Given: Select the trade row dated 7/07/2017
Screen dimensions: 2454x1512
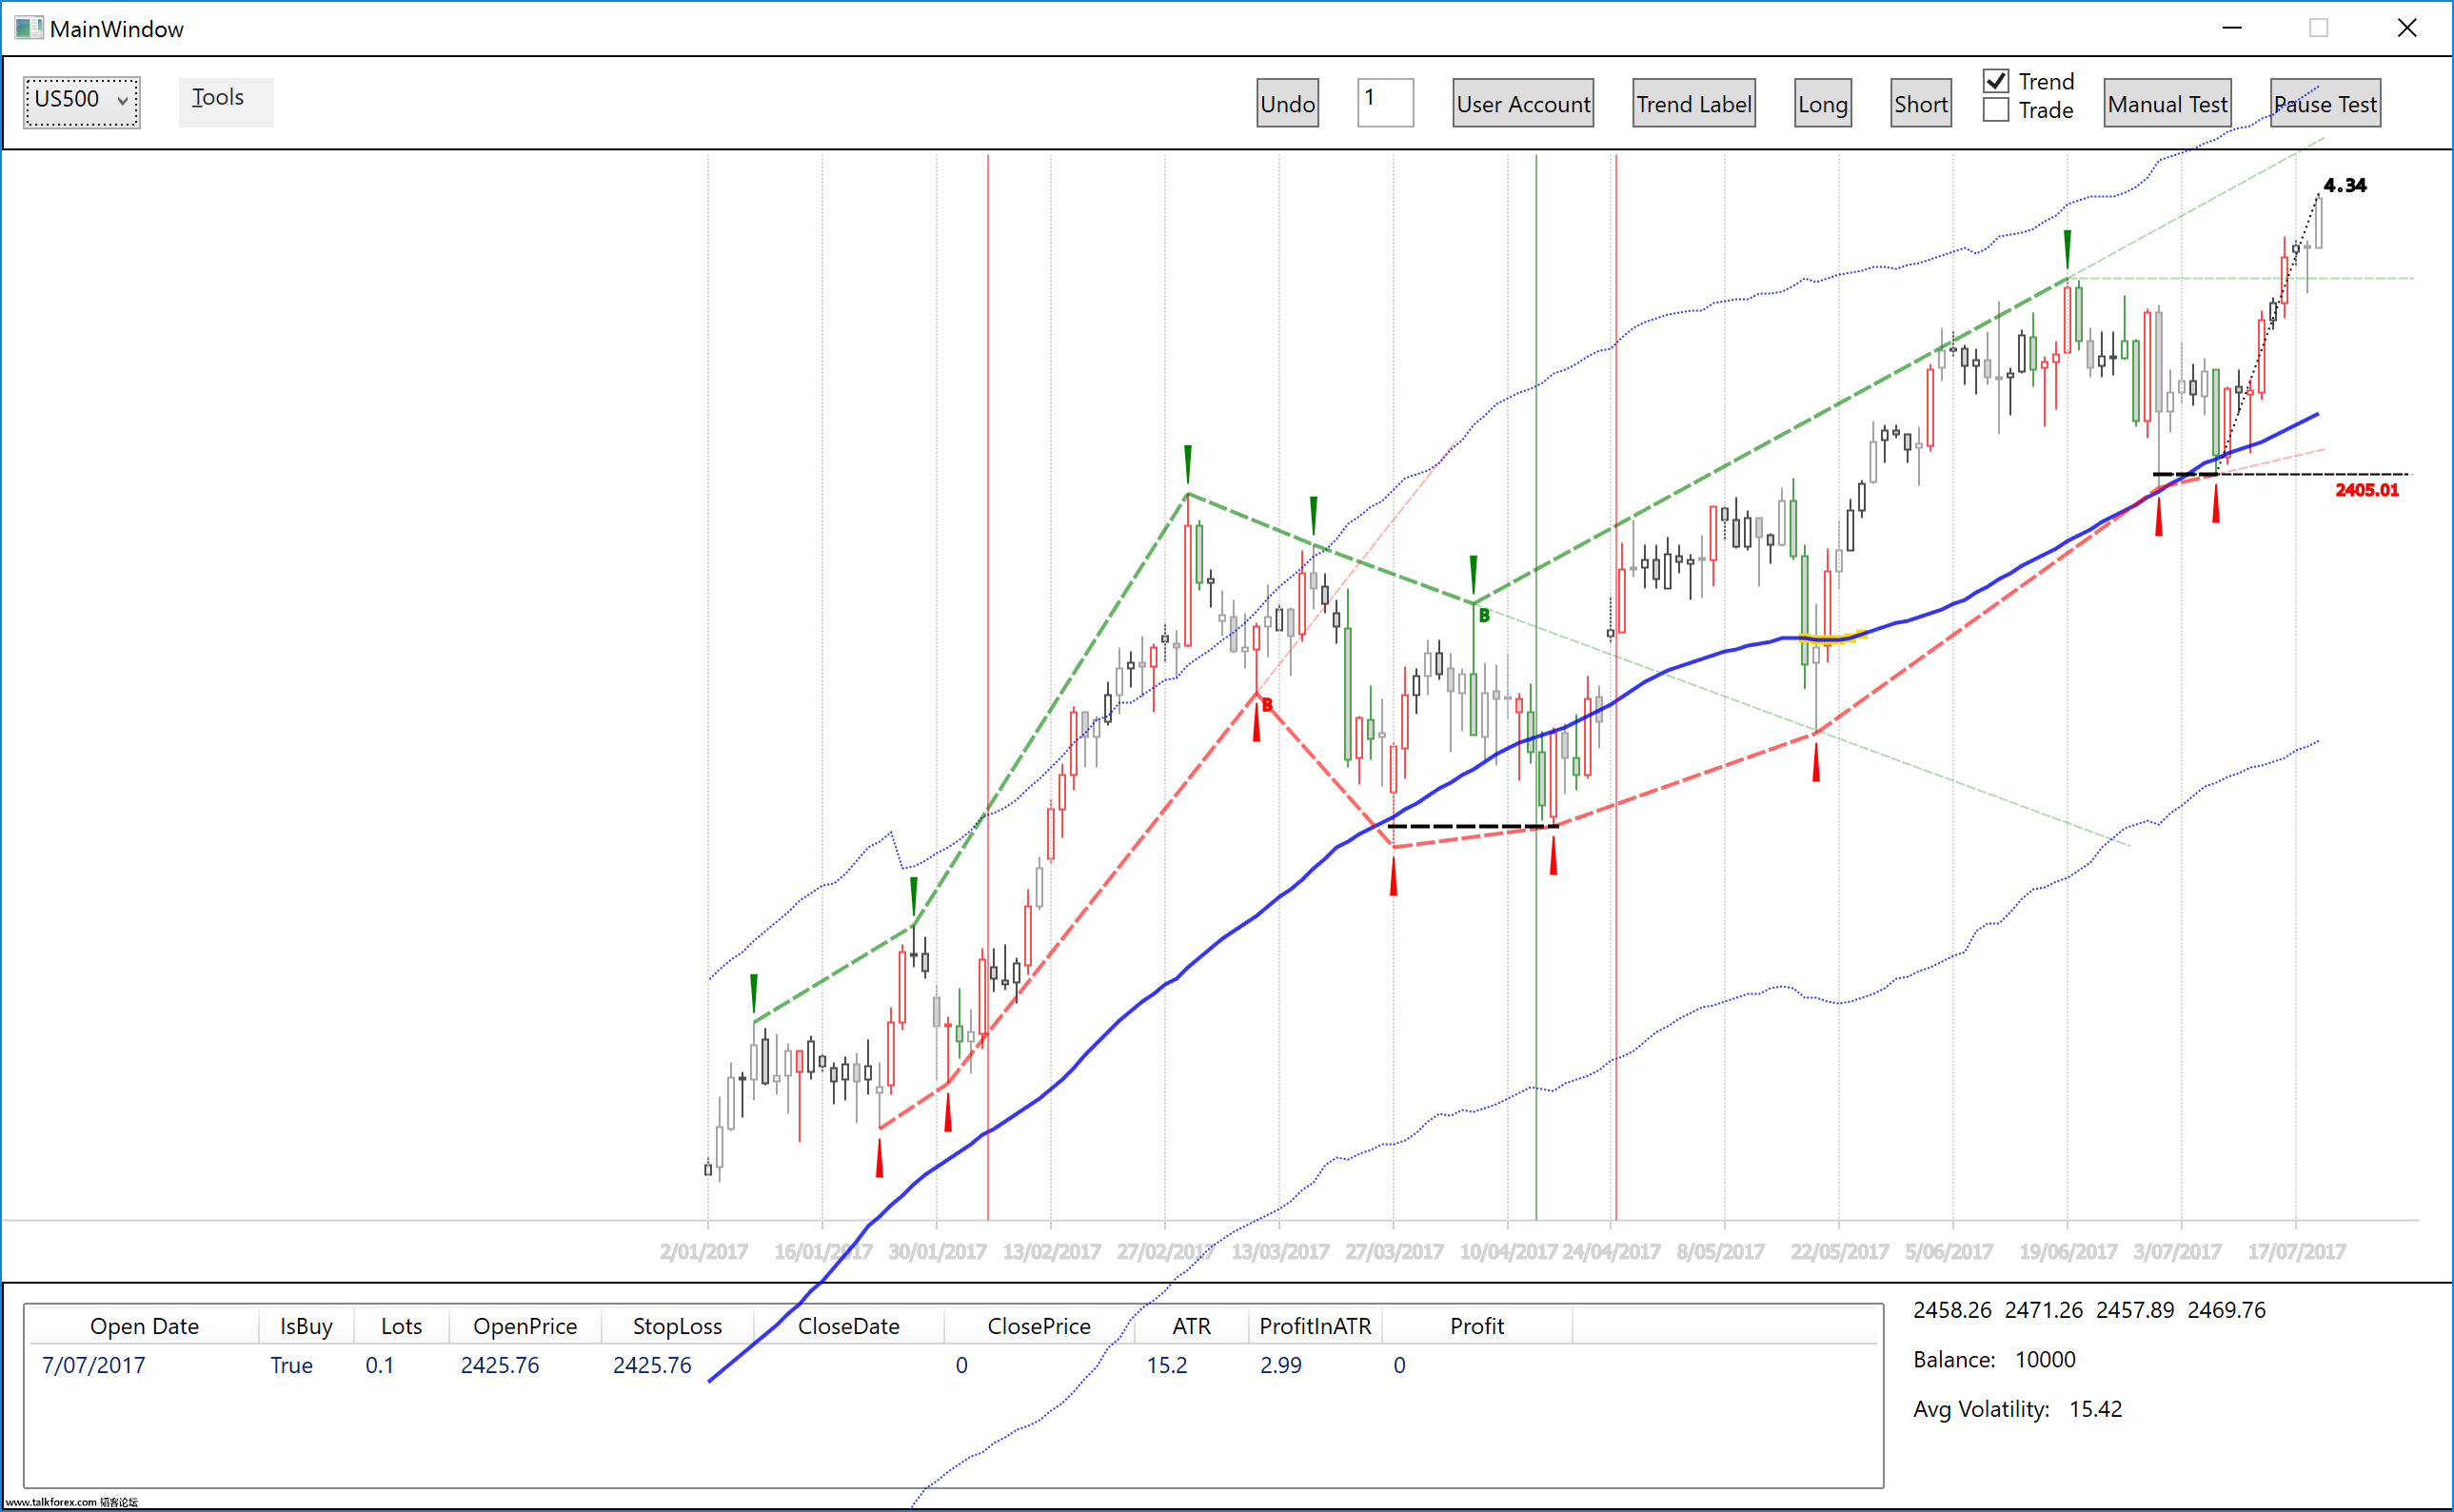Looking at the screenshot, I should 953,1365.
